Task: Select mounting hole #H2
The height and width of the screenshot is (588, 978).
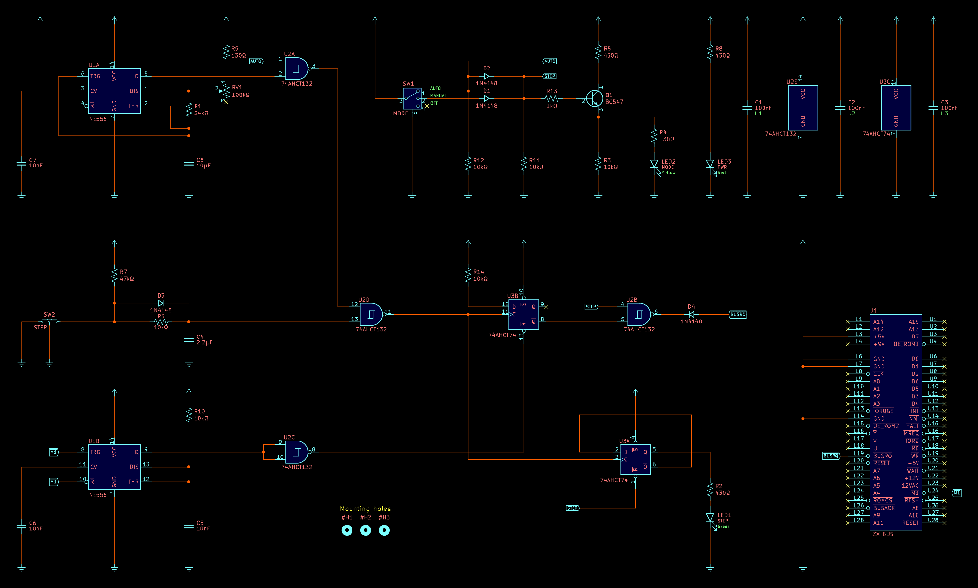Action: (366, 530)
